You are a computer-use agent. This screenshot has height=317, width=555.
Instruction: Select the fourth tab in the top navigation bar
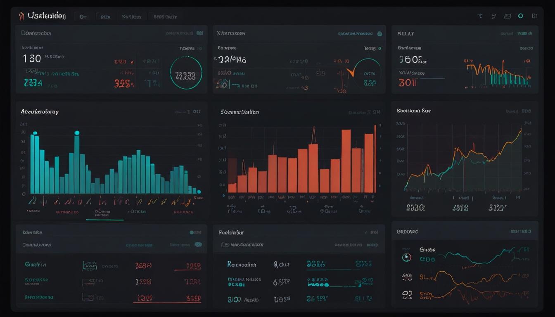(x=165, y=17)
